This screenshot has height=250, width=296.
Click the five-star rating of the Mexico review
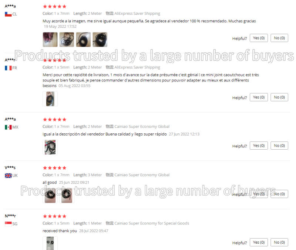click(54, 119)
